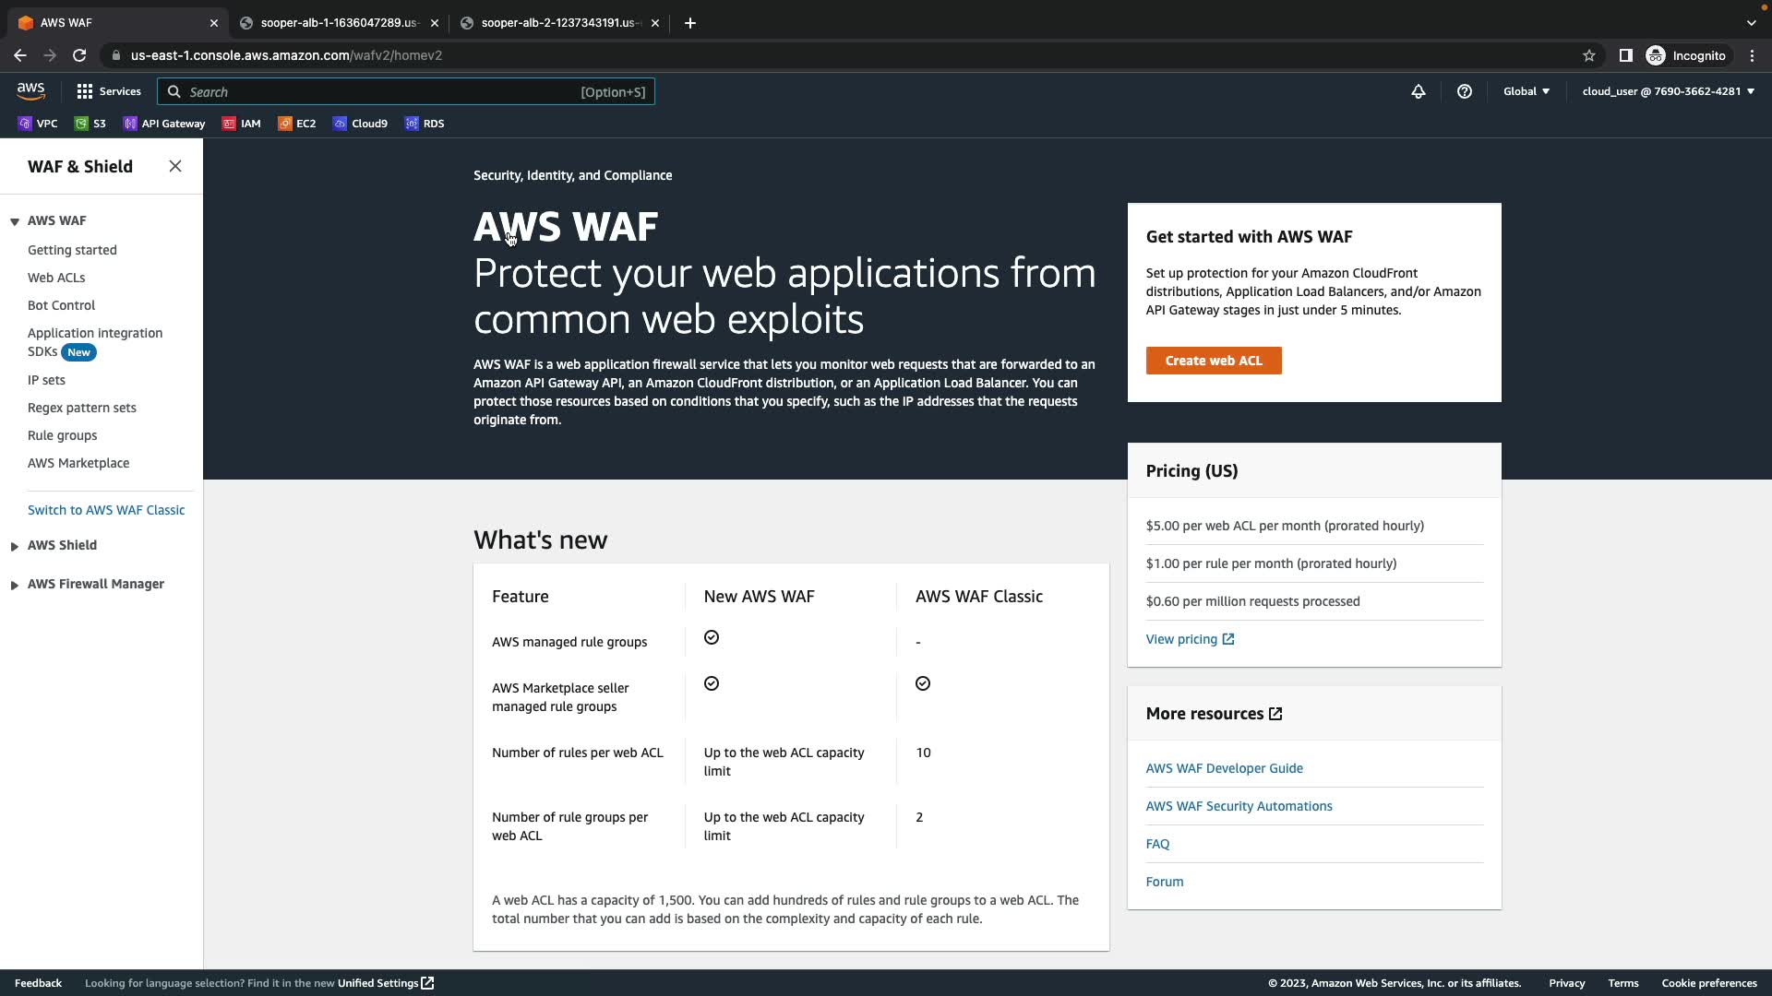Viewport: 1772px width, 996px height.
Task: Open the Global region dropdown
Action: point(1526,91)
